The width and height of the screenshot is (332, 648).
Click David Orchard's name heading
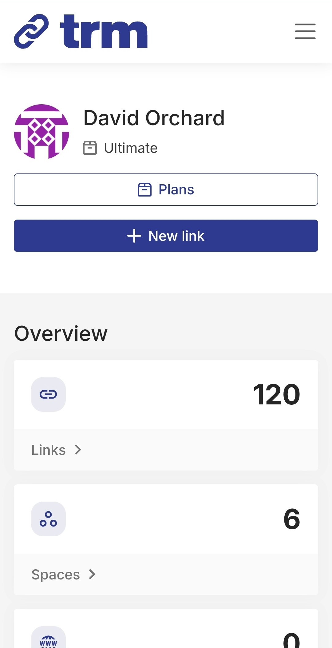[x=154, y=118]
